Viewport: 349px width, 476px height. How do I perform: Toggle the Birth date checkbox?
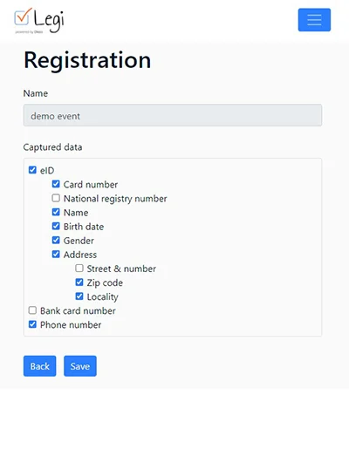(x=56, y=226)
